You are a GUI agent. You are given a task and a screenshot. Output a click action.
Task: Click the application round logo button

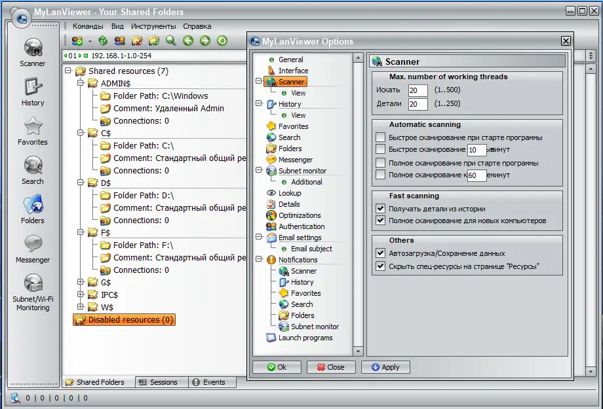(22, 18)
